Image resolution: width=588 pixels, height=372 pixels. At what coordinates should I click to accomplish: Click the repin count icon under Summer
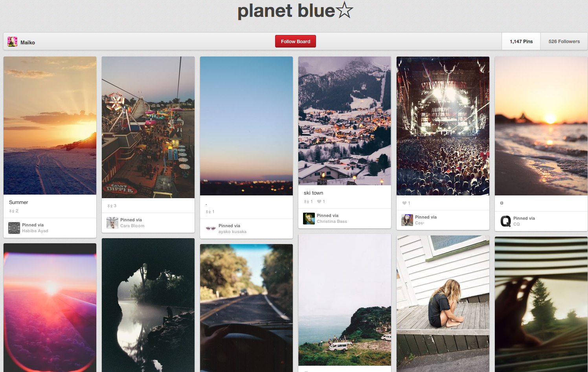coord(12,211)
